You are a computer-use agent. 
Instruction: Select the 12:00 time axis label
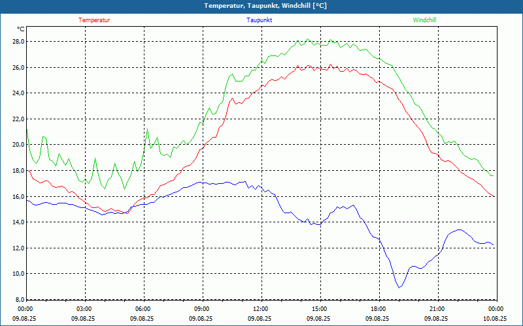point(261,309)
